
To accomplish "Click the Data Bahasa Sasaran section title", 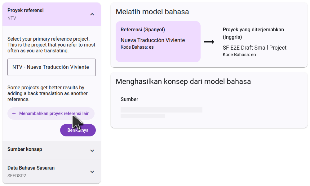I will (31, 168).
